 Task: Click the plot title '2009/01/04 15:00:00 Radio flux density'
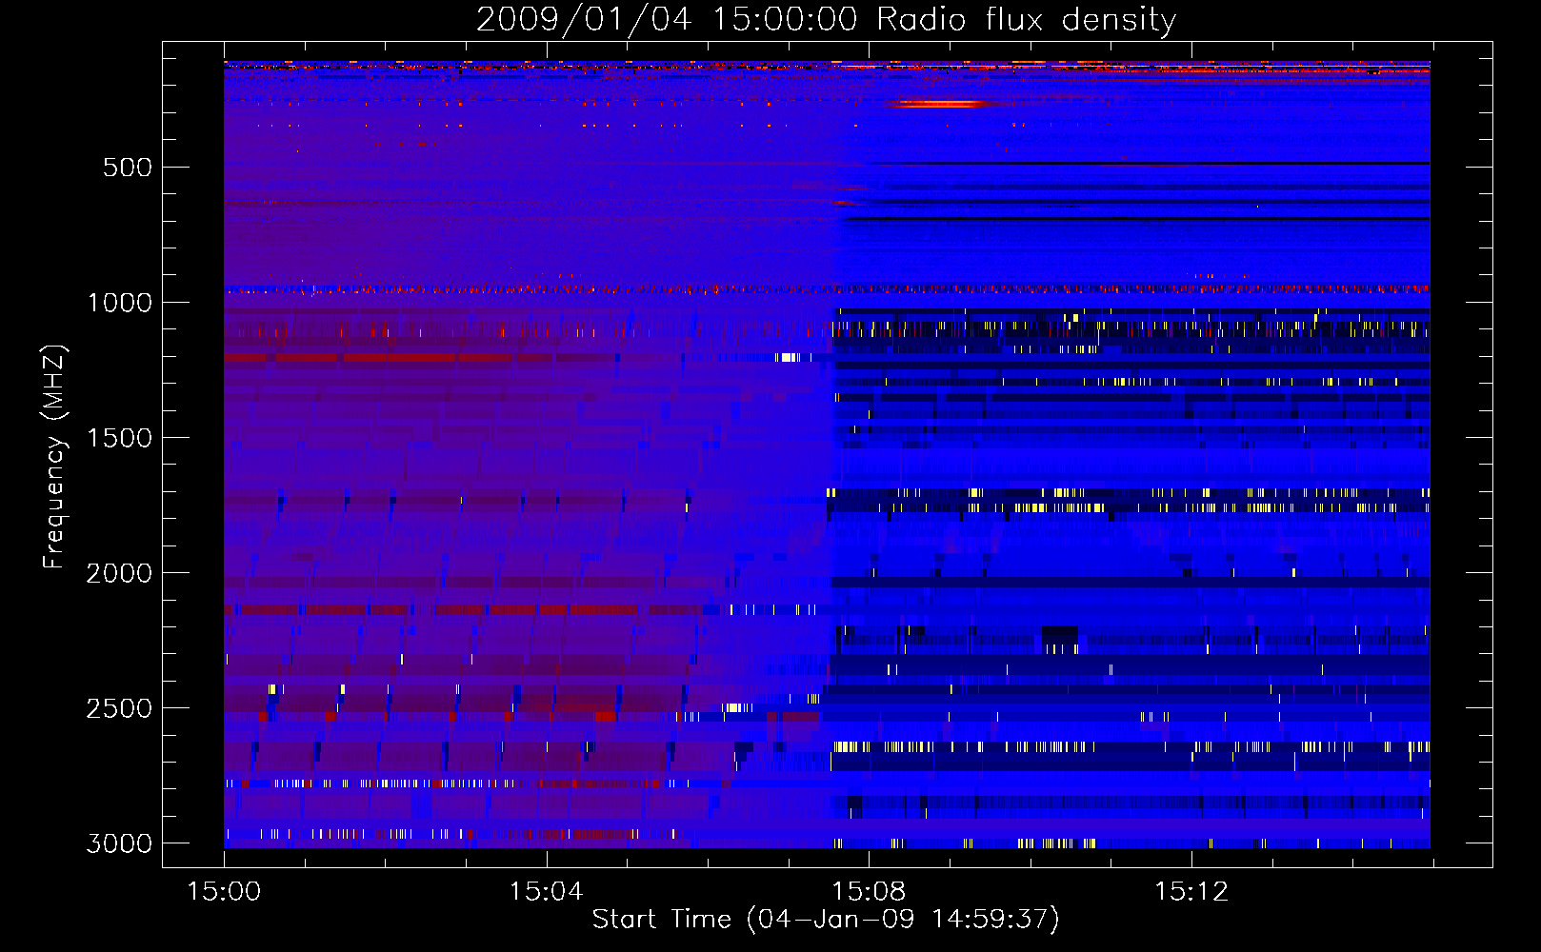click(x=826, y=19)
